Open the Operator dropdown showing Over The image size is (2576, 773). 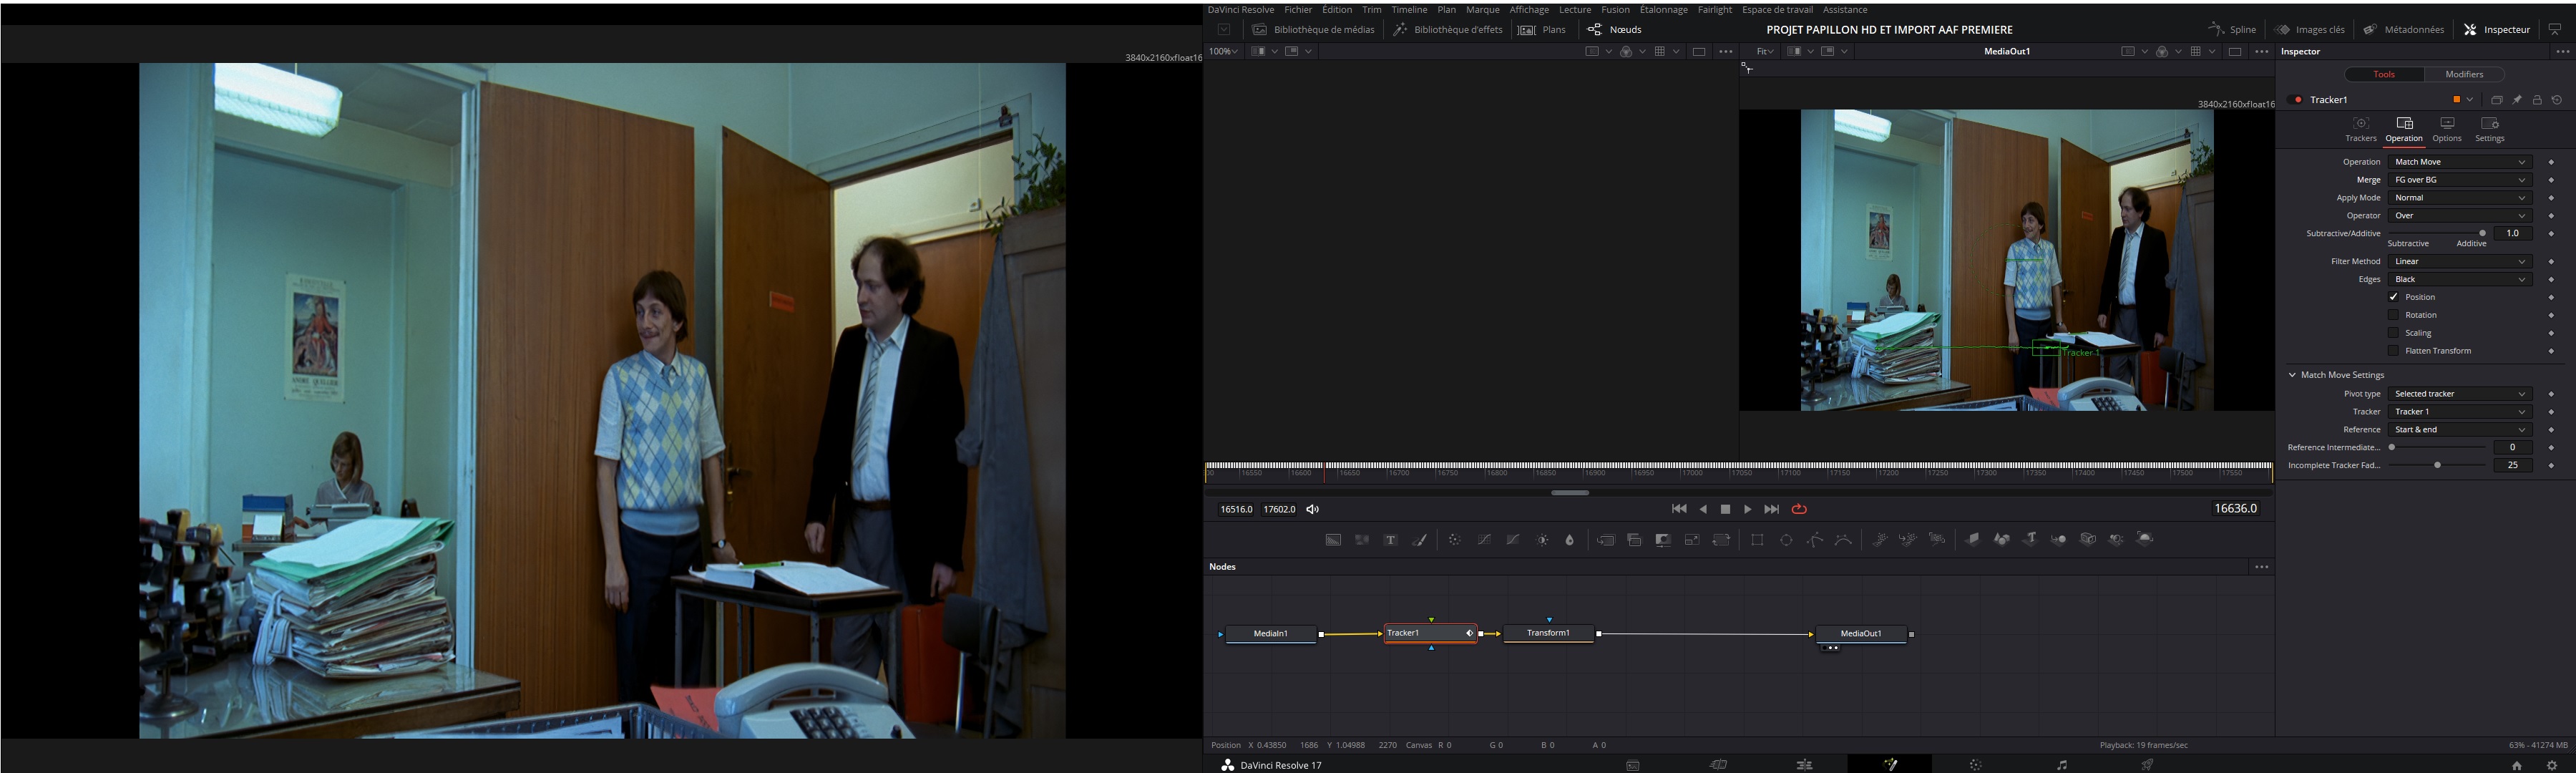pyautogui.click(x=2459, y=216)
